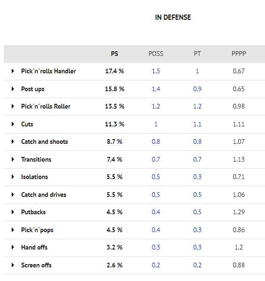Viewport: 265px width, 281px height.
Task: Open the 1.5 POSS link for Pick`n`rolls Handler
Action: pos(156,71)
